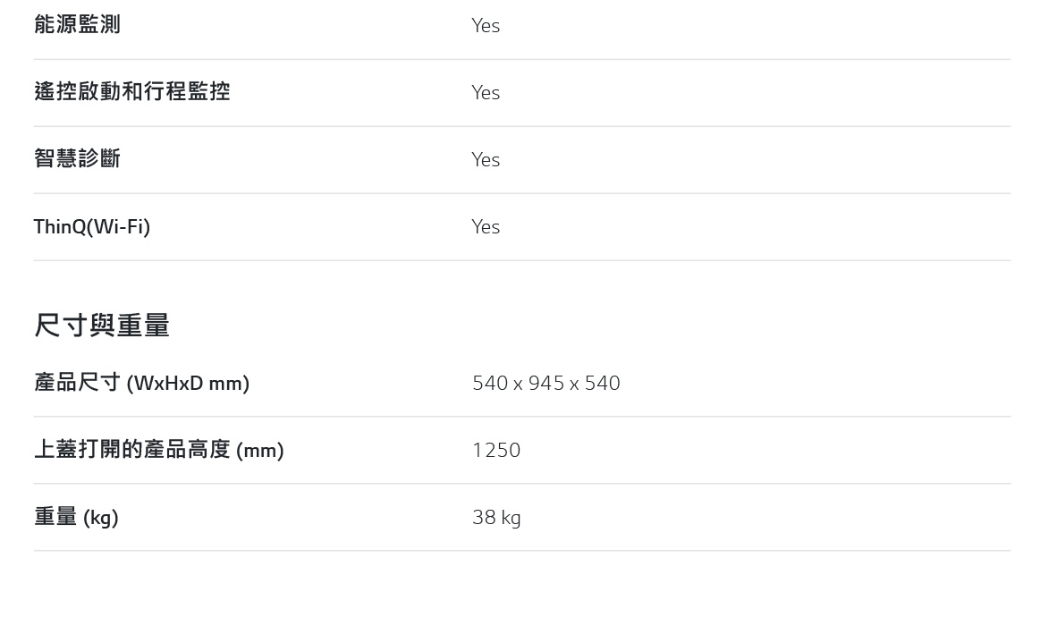Viewport: 1057px width, 626px height.
Task: Click the 產品尺寸 (WxHxD mm) label
Action: (141, 383)
